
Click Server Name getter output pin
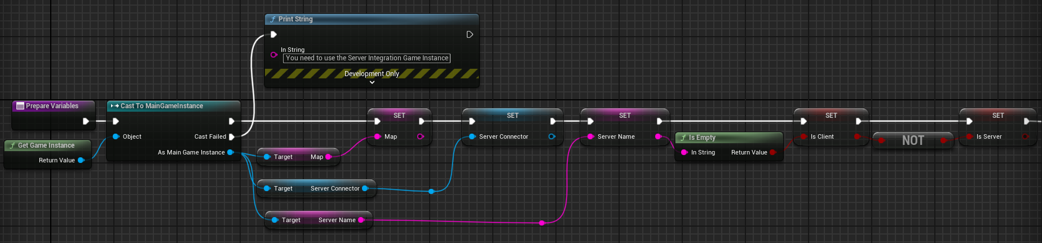pos(361,220)
